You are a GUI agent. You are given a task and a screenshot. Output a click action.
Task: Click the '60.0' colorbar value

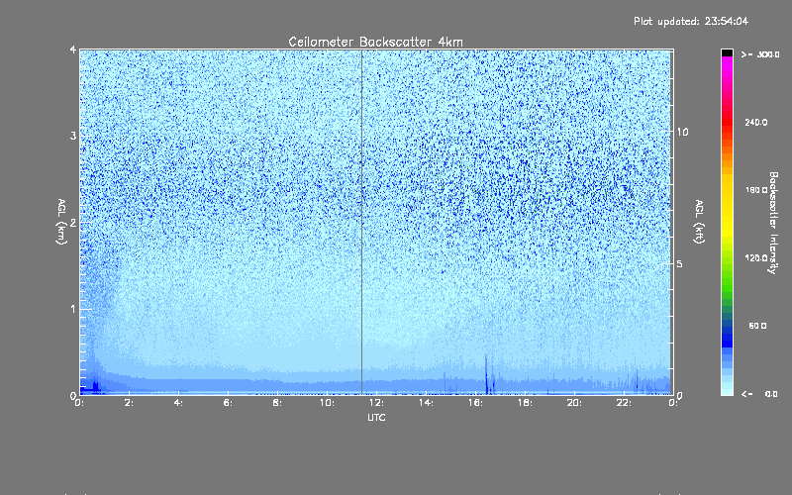(x=757, y=326)
